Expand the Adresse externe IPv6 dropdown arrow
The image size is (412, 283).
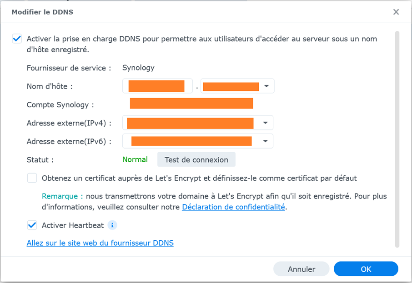[266, 141]
